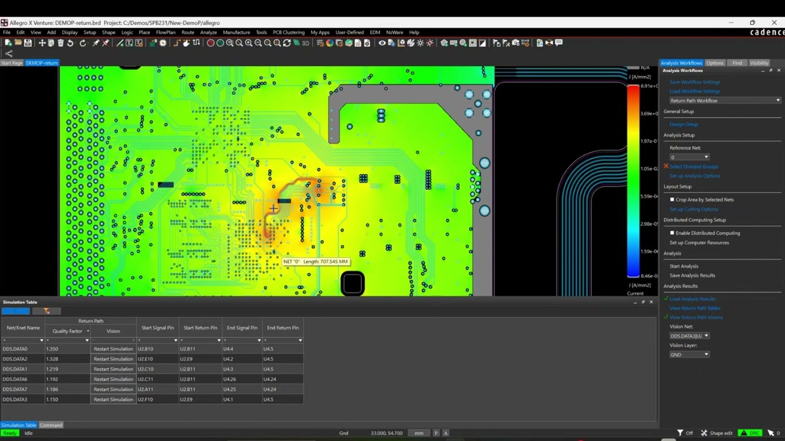This screenshot has width=785, height=441.
Task: Open the 3D viewer icon
Action: tap(305, 43)
